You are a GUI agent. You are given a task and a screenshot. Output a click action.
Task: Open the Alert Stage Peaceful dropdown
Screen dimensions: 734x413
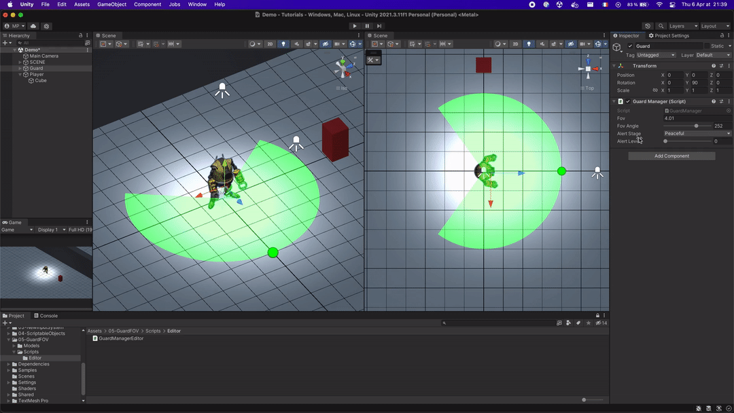pyautogui.click(x=697, y=133)
